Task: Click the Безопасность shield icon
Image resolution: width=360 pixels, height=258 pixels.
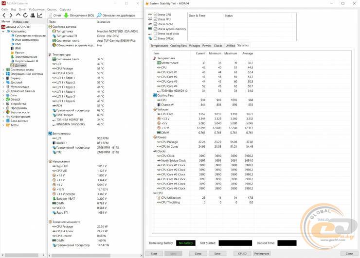Action: [x=8, y=112]
